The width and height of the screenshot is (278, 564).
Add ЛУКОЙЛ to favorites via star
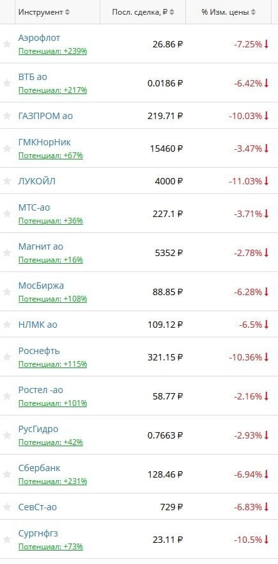(7, 181)
